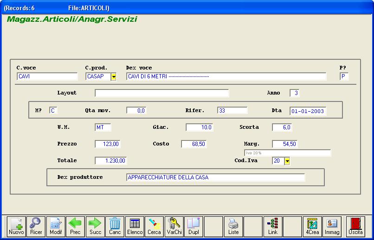Click the Nuovo new record icon
Viewport: 374px width, 240px height.
click(x=16, y=227)
